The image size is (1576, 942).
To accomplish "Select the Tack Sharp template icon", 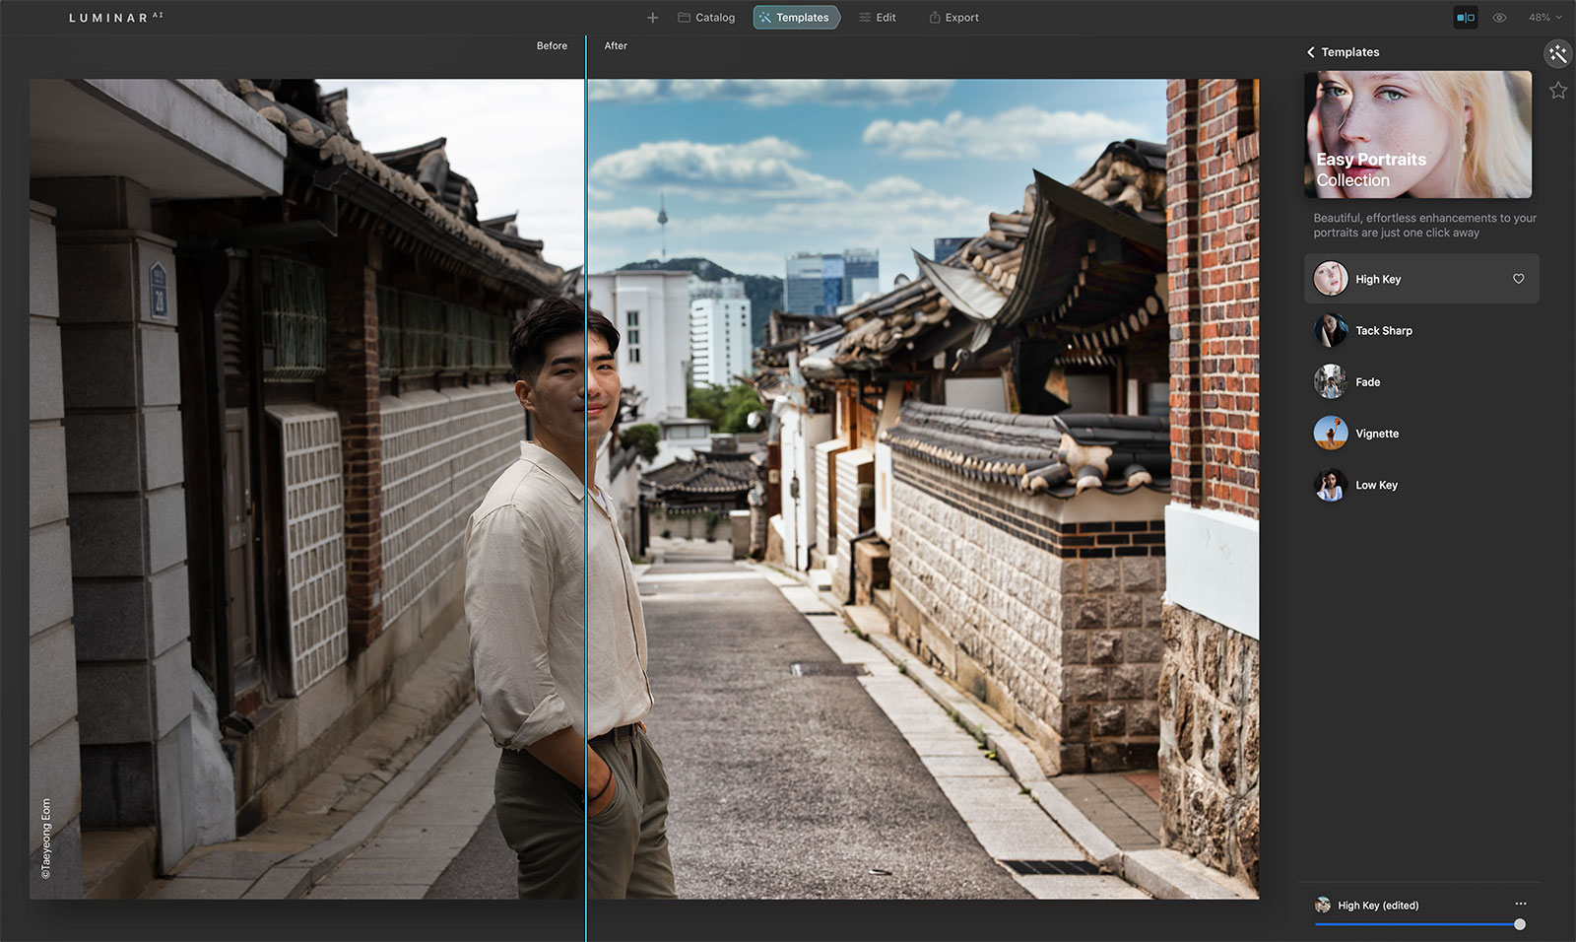I will (1331, 331).
